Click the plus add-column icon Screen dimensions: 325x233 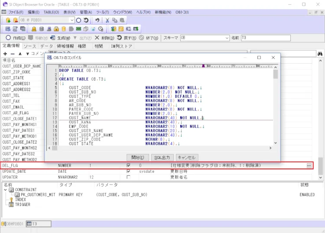pyautogui.click(x=5, y=54)
